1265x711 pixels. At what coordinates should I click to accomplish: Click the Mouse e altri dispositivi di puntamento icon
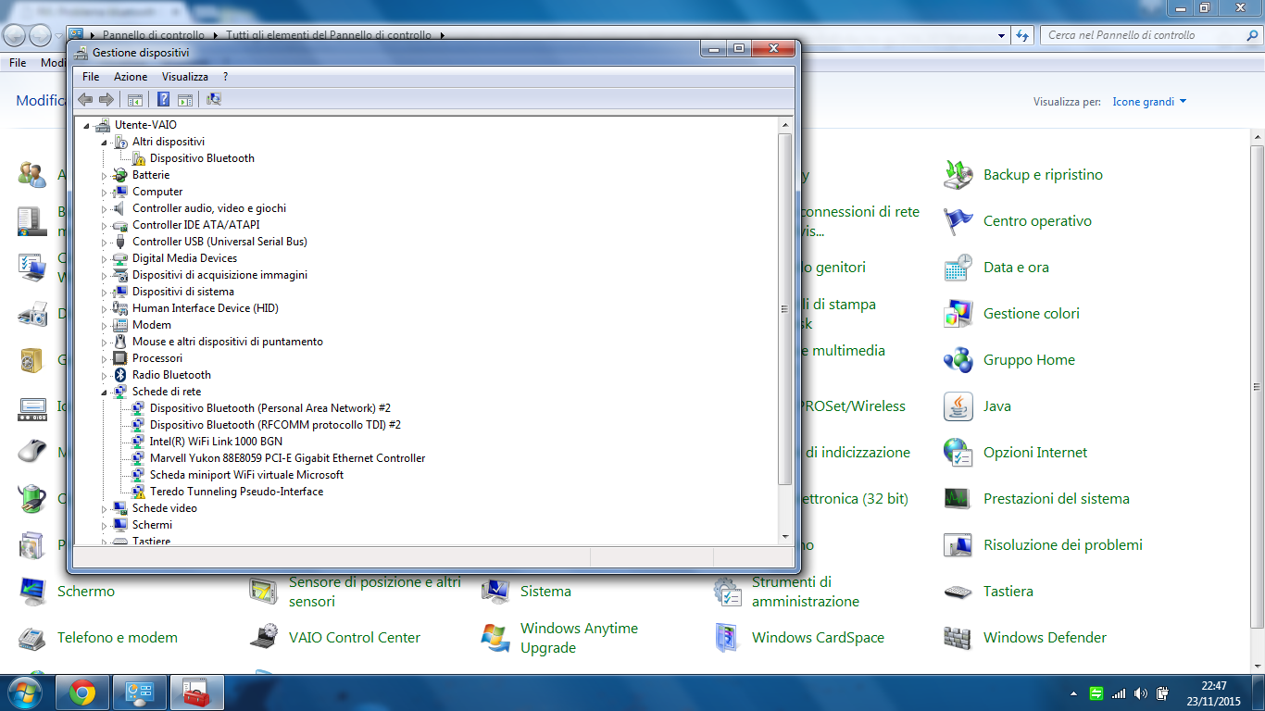119,342
